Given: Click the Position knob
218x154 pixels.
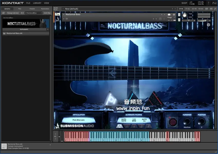Looking at the screenshot, I should 202,121.
